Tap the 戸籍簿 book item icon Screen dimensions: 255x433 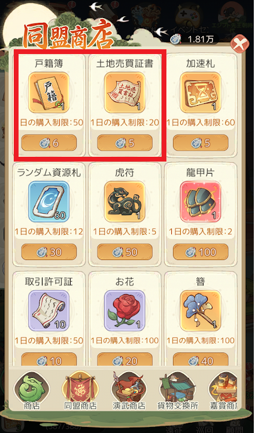pos(48,92)
